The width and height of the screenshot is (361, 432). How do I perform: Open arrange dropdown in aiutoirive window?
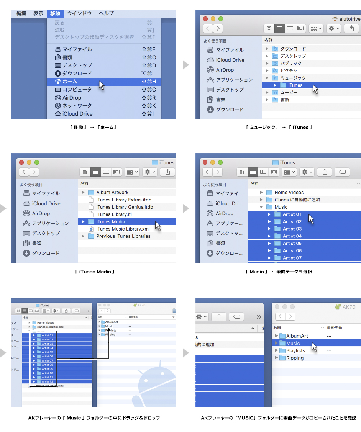tap(316, 28)
